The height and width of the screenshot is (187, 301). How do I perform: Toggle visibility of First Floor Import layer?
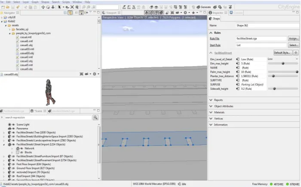(x=13, y=164)
